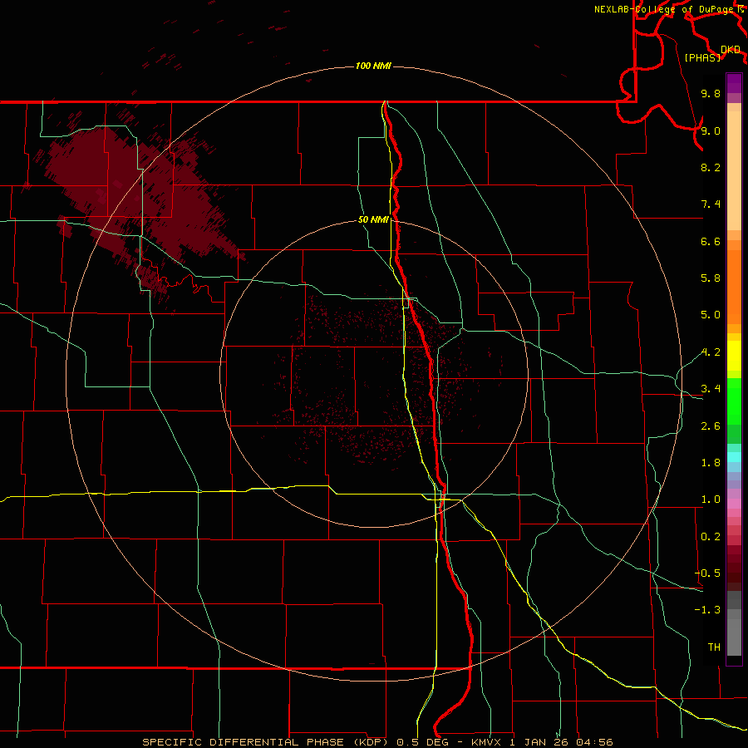Viewport: 748px width, 748px height.
Task: Click the 6.6 value on the scale
Action: tap(711, 242)
